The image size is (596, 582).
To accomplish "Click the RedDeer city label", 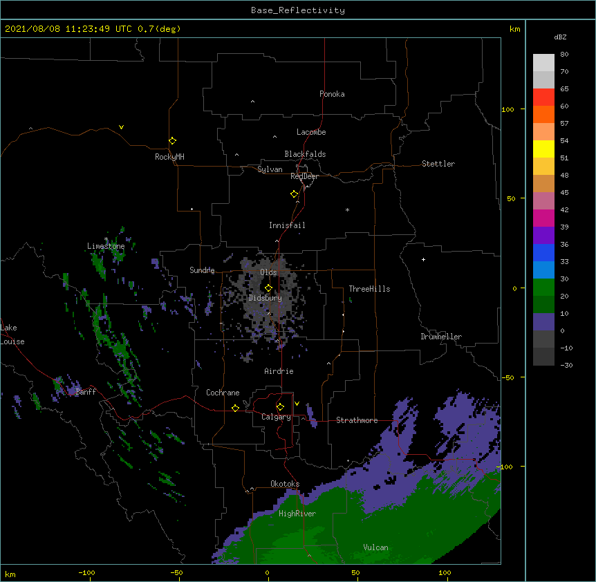I will 304,176.
